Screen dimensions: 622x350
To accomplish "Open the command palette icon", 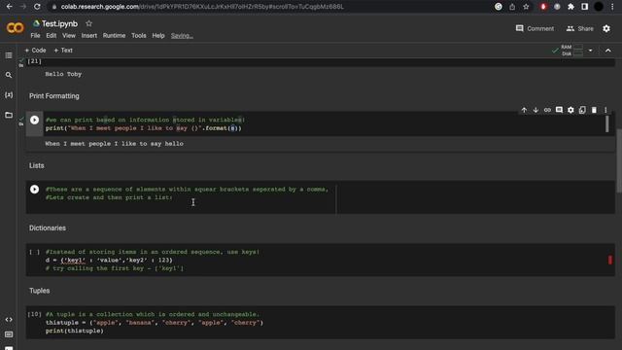I will click(x=9, y=334).
